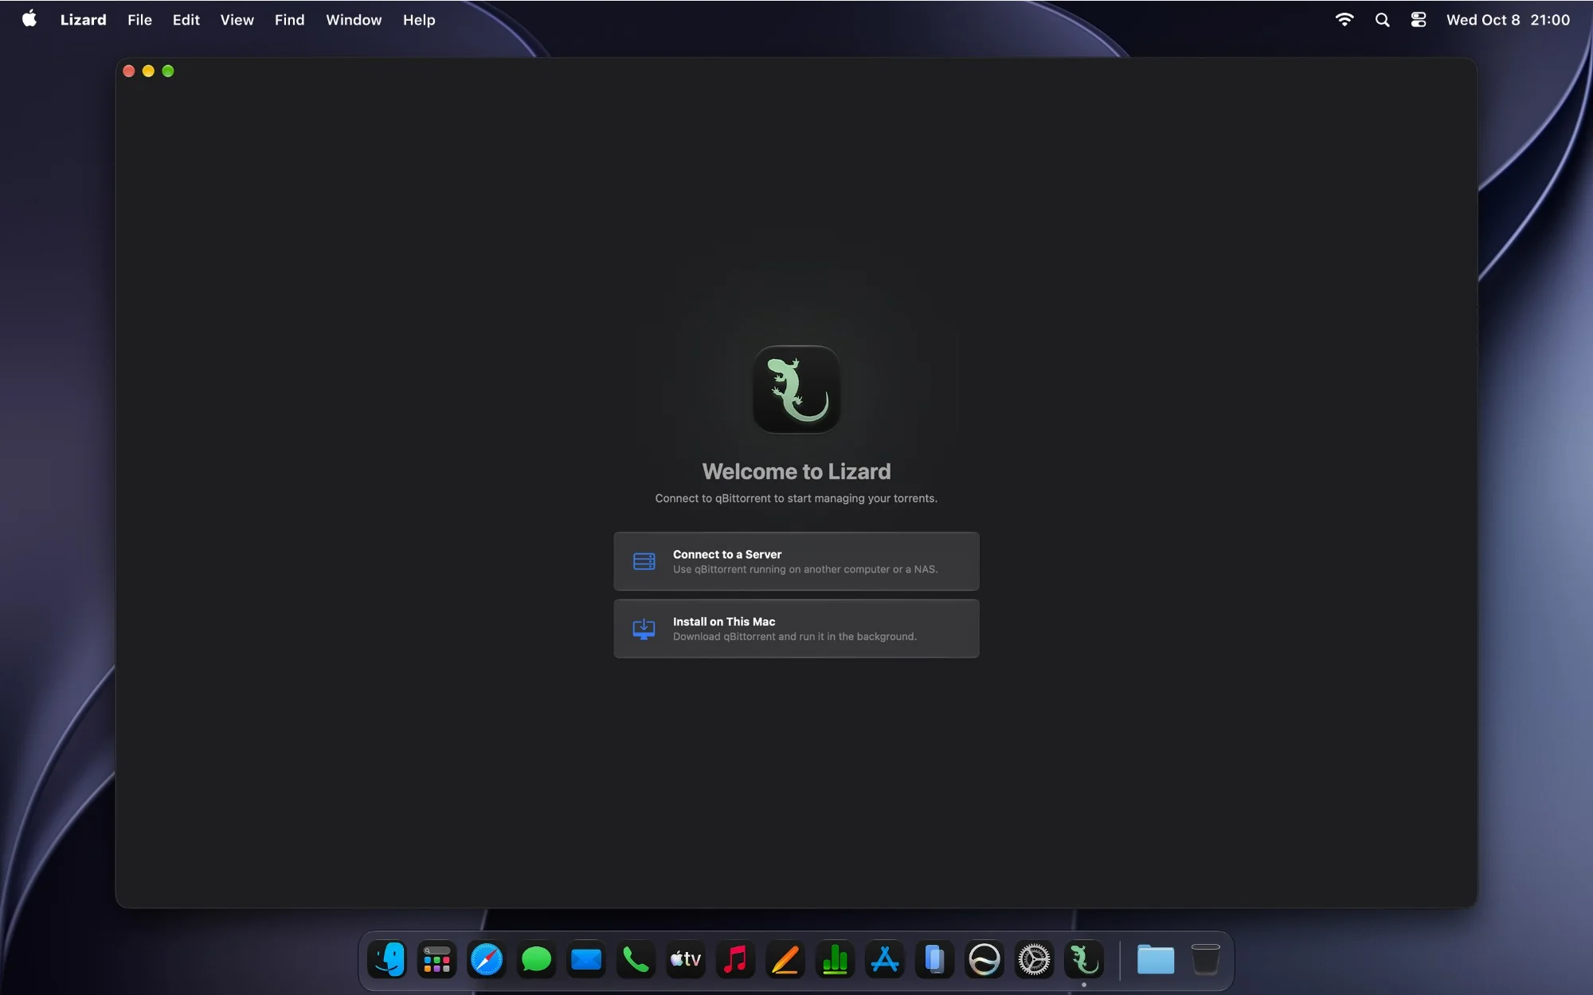Screen dimensions: 1593x995
Task: Choose Connect to a Server option
Action: point(796,561)
